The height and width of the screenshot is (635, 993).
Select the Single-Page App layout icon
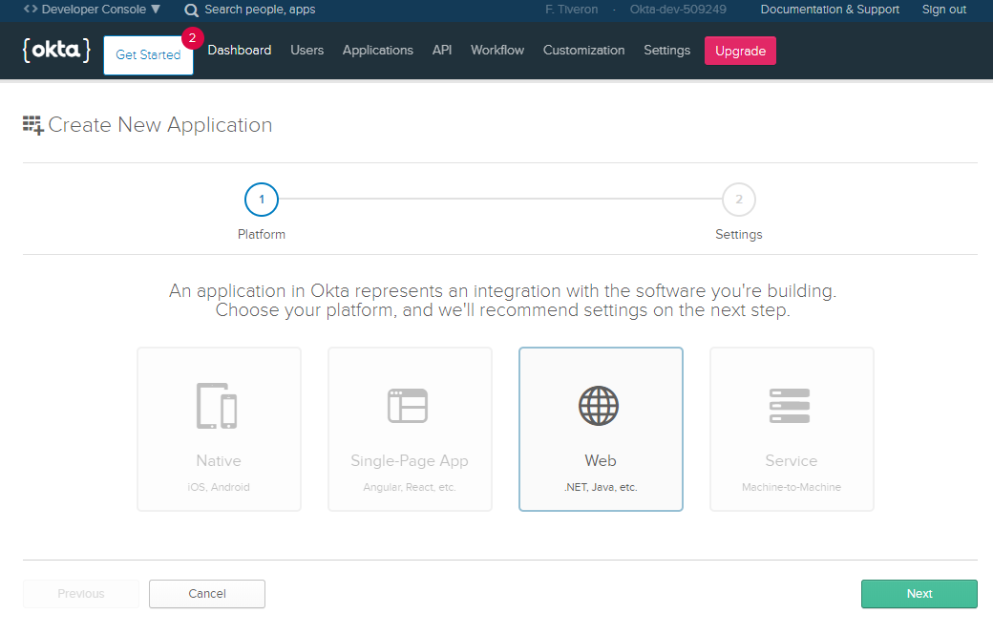408,405
